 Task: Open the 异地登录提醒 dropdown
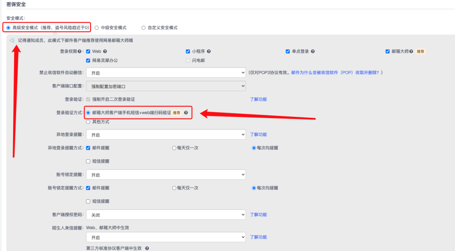166,135
